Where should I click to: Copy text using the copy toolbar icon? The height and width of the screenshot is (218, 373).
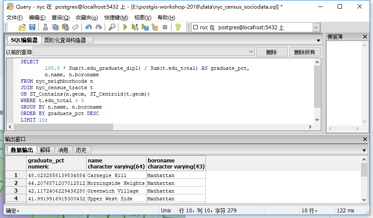click(56, 28)
